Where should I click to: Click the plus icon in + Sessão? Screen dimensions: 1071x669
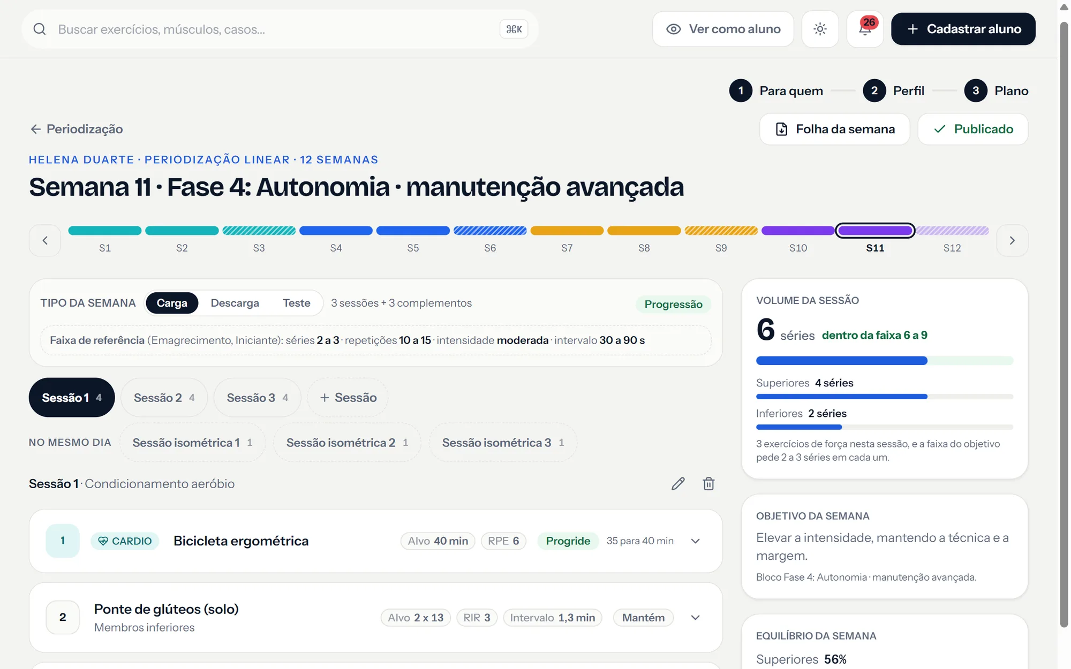tap(325, 398)
